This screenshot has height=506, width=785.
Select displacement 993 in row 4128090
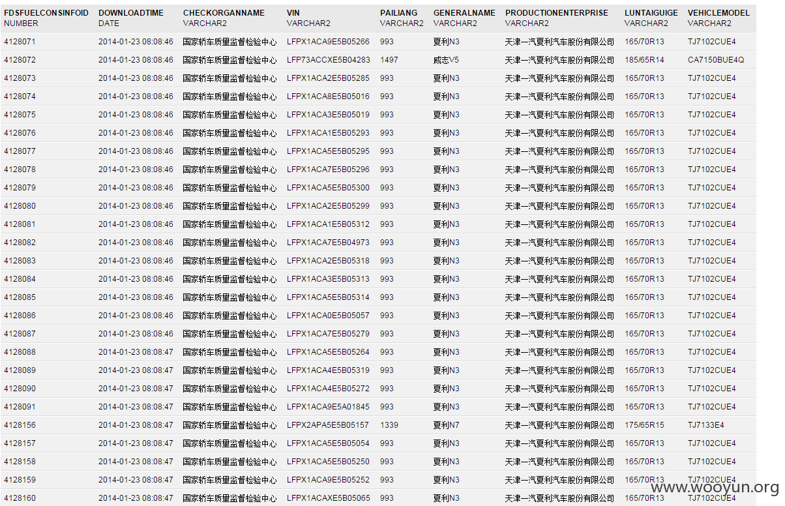click(387, 389)
